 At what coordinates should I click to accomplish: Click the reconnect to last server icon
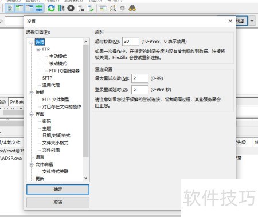91,9
